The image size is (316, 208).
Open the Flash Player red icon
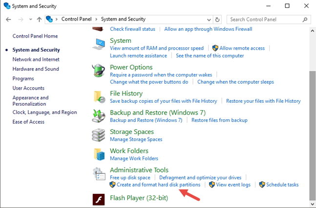(x=99, y=199)
